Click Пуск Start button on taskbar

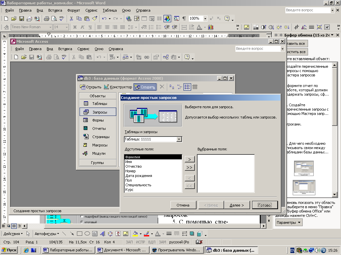coord(9,250)
